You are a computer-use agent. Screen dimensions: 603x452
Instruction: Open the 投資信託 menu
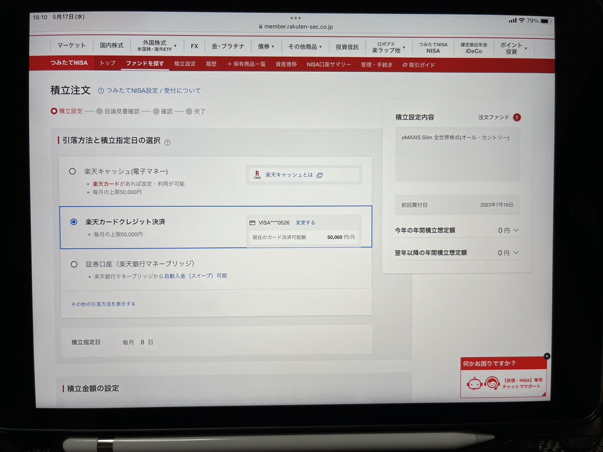(347, 47)
